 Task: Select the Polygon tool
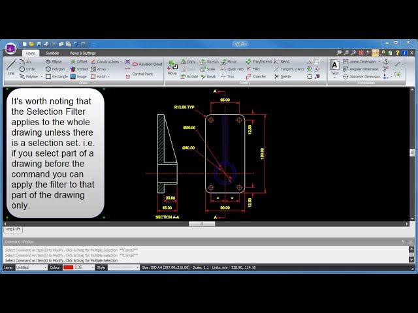pos(55,69)
